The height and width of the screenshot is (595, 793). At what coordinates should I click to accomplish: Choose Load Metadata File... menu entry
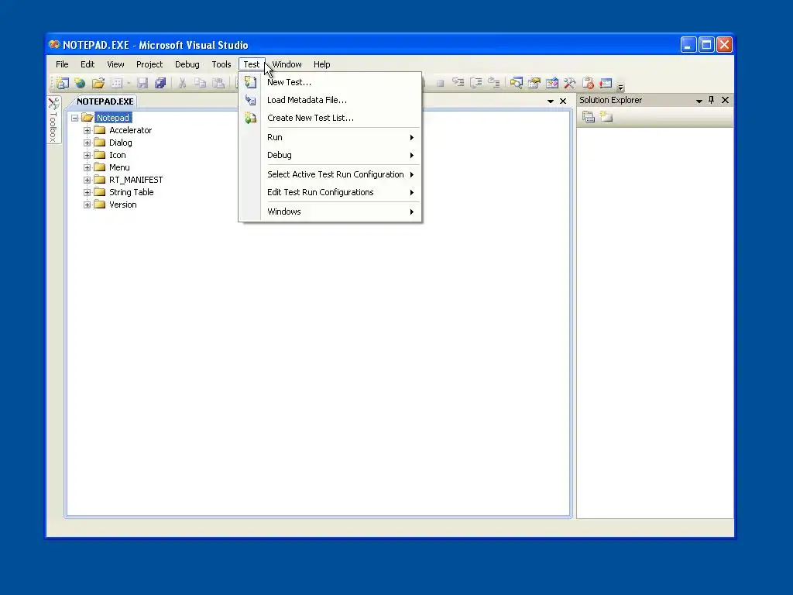(x=330, y=100)
